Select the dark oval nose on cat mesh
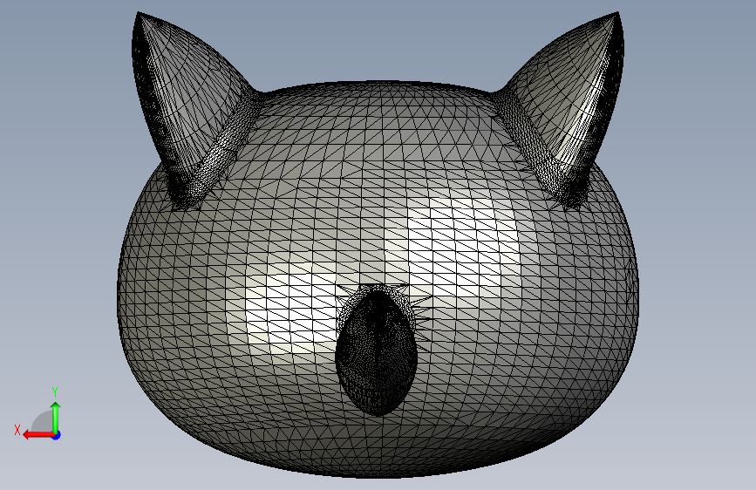 tap(376, 350)
